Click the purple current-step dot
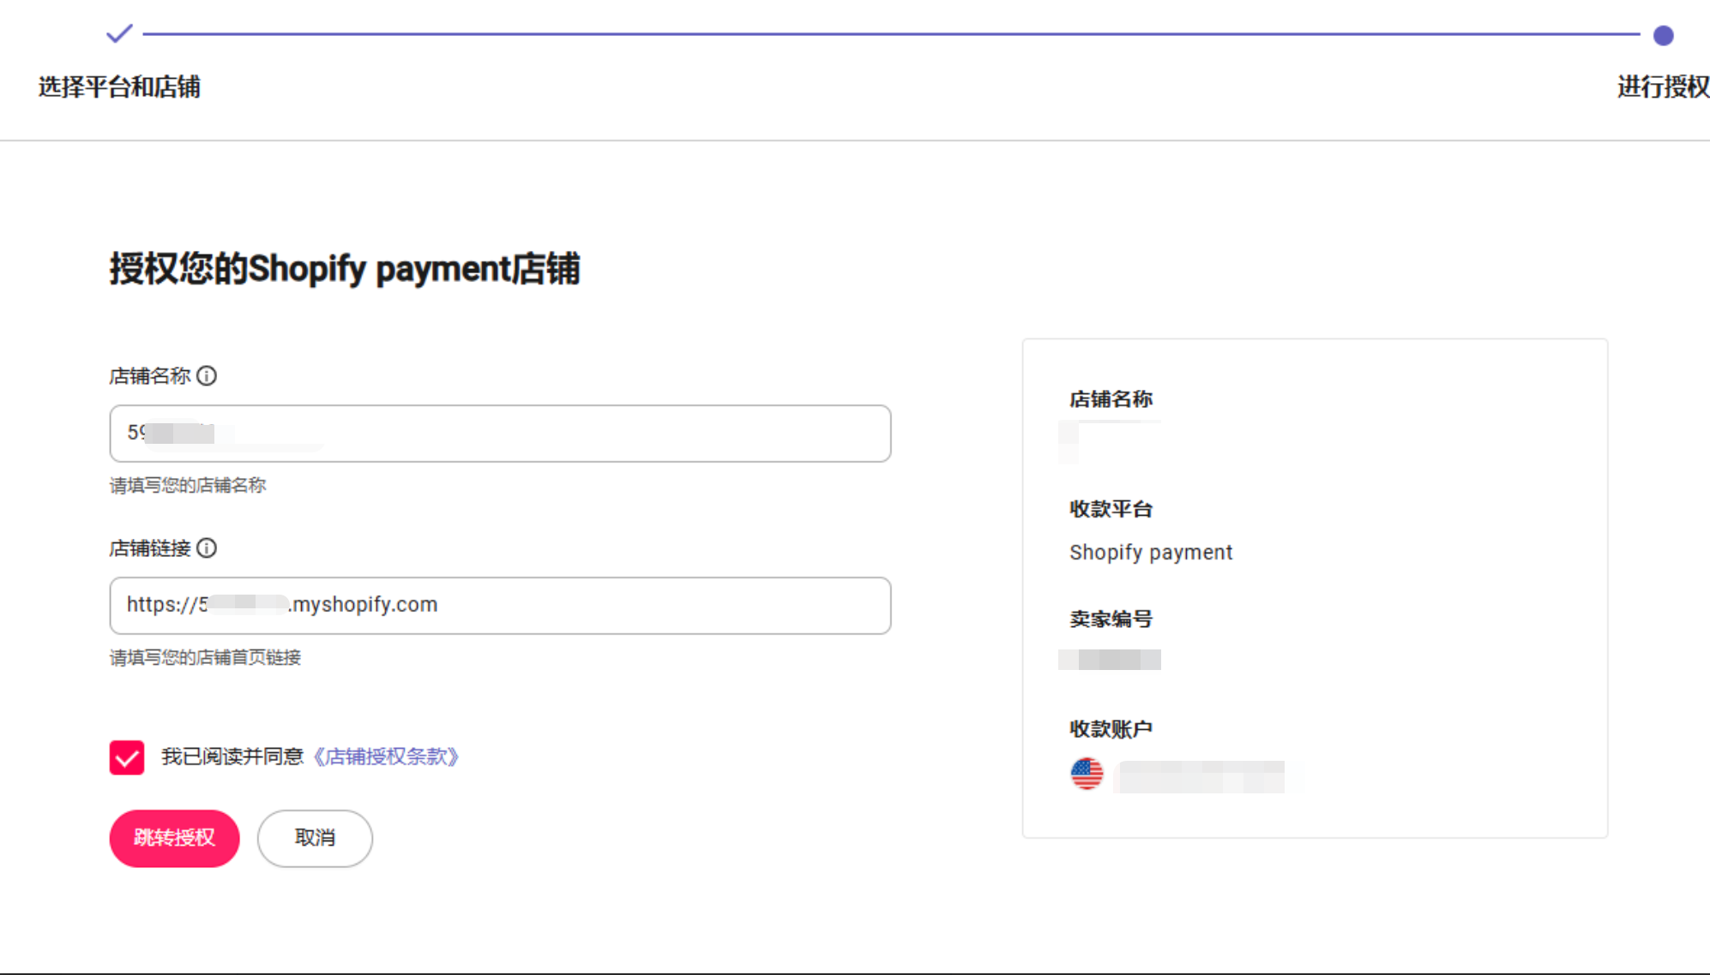 (x=1663, y=35)
